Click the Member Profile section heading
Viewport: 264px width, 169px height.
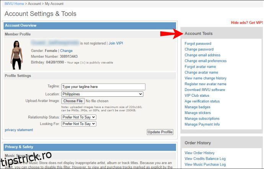(18, 34)
